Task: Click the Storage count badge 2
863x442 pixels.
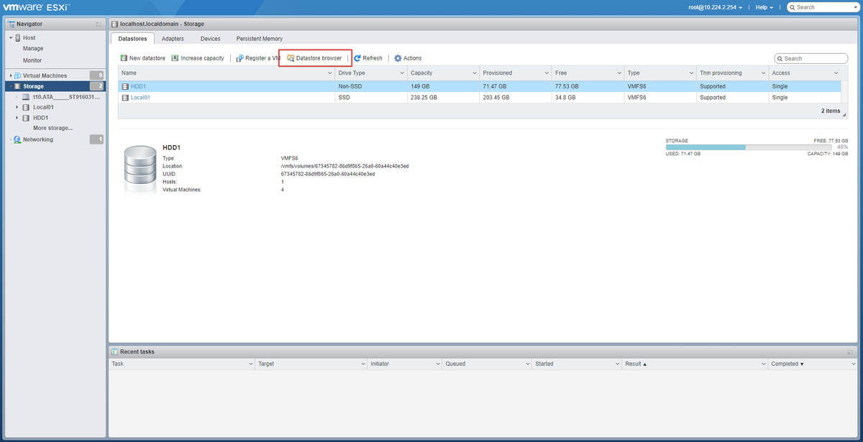Action: click(x=96, y=86)
